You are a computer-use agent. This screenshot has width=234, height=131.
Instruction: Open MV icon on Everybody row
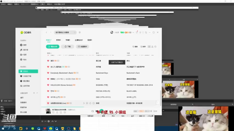[x=77, y=73]
